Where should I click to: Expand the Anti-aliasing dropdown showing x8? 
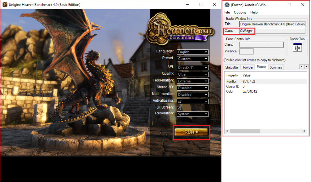pos(193,101)
